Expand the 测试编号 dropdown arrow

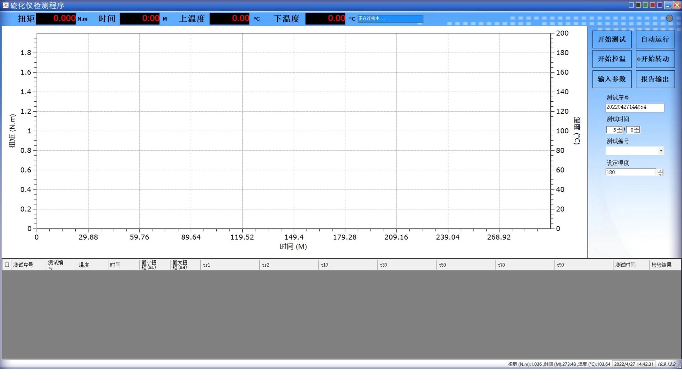click(661, 151)
